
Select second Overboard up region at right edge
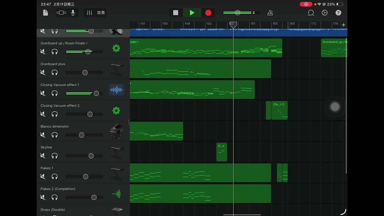pyautogui.click(x=334, y=48)
